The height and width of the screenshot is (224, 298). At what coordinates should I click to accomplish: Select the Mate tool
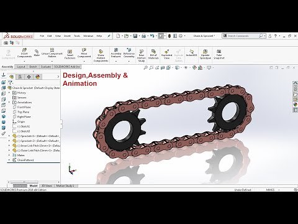pyautogui.click(x=37, y=53)
